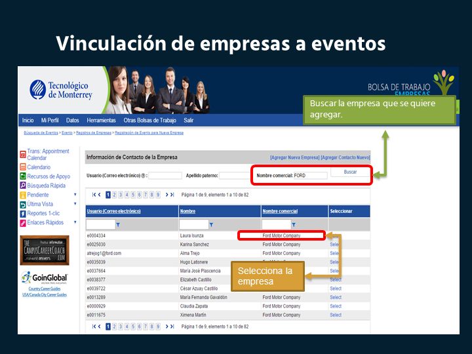Click the Pendiente sidebar icon
The width and height of the screenshot is (472, 354).
23,195
